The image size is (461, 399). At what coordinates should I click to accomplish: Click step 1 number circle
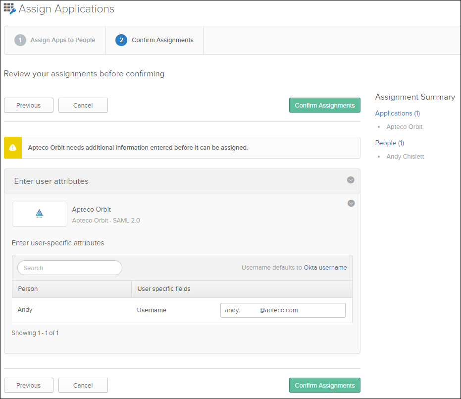point(20,40)
